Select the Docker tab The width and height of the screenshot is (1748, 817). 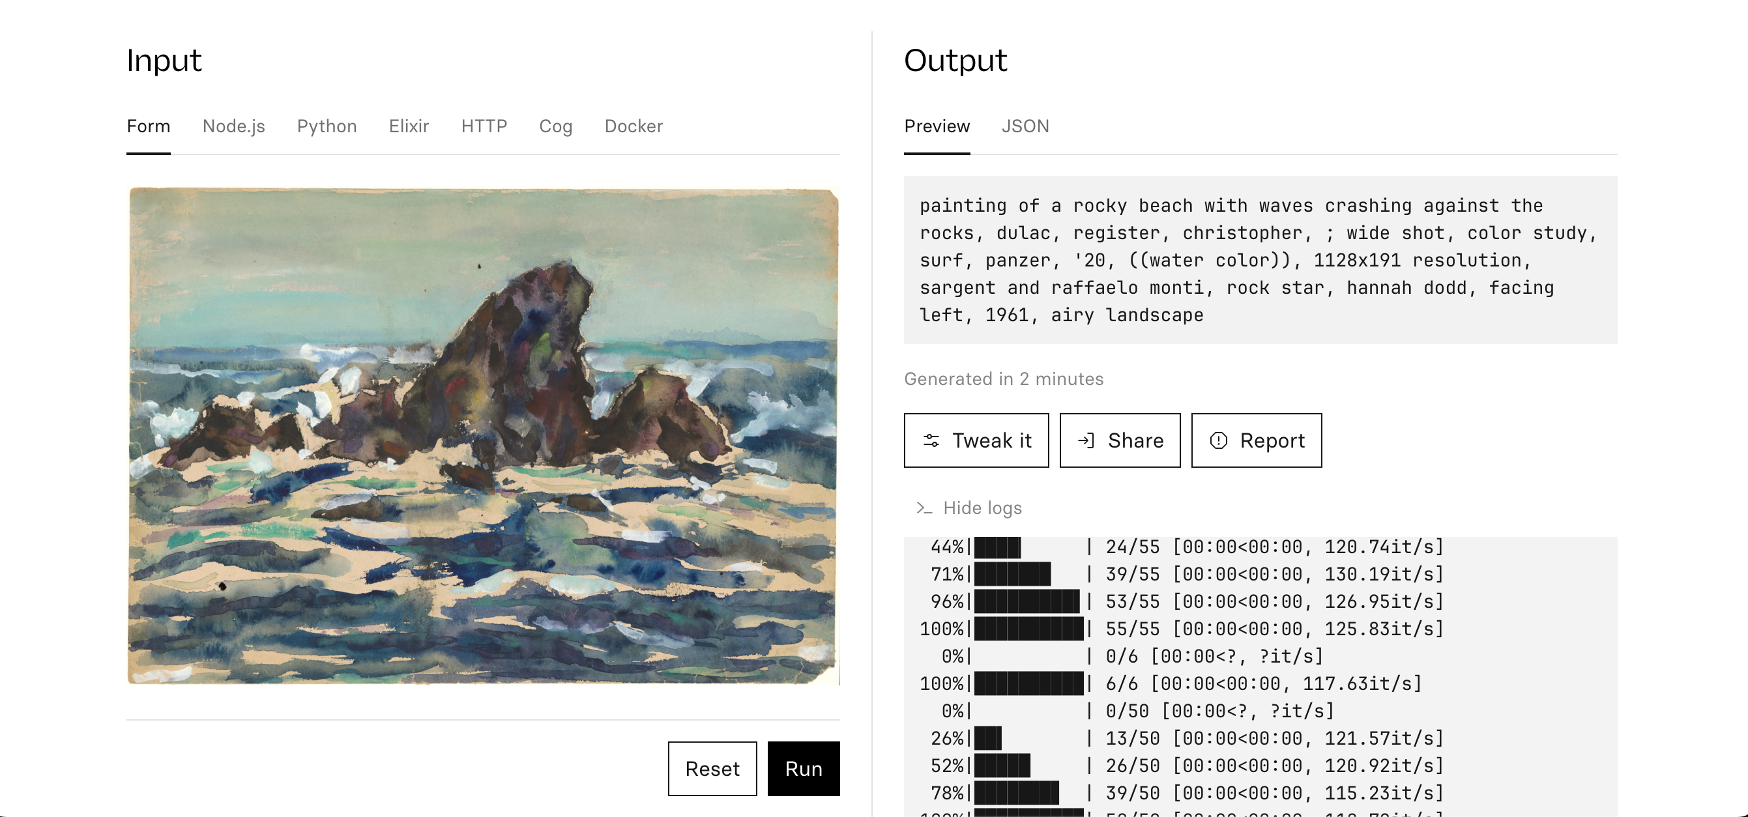(x=633, y=126)
